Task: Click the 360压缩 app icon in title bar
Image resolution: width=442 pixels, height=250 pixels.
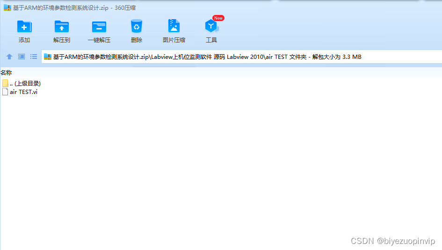Action: [x=7, y=7]
